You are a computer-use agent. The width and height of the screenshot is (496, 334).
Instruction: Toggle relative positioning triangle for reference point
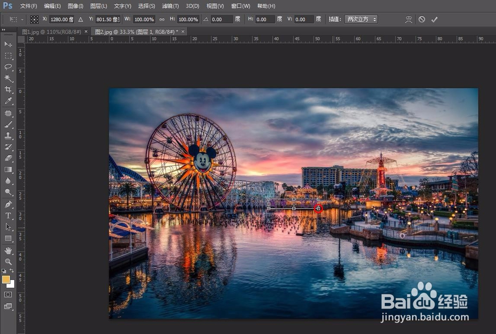(81, 20)
